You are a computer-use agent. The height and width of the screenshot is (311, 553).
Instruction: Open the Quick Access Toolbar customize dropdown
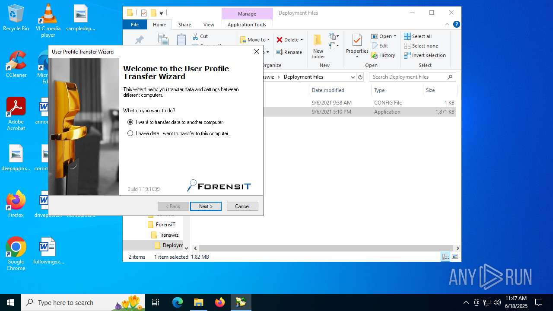point(161,13)
